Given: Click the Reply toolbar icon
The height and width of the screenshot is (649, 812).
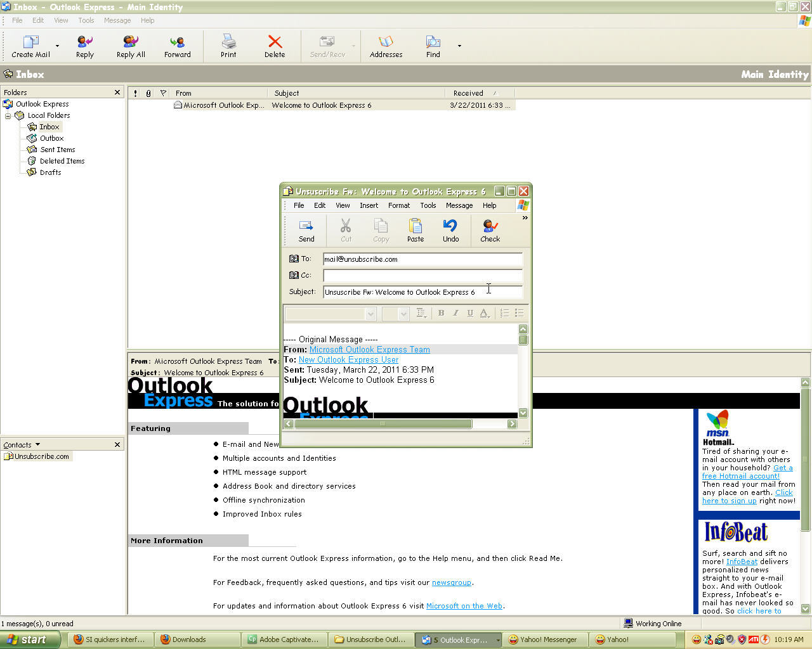Looking at the screenshot, I should pos(84,42).
